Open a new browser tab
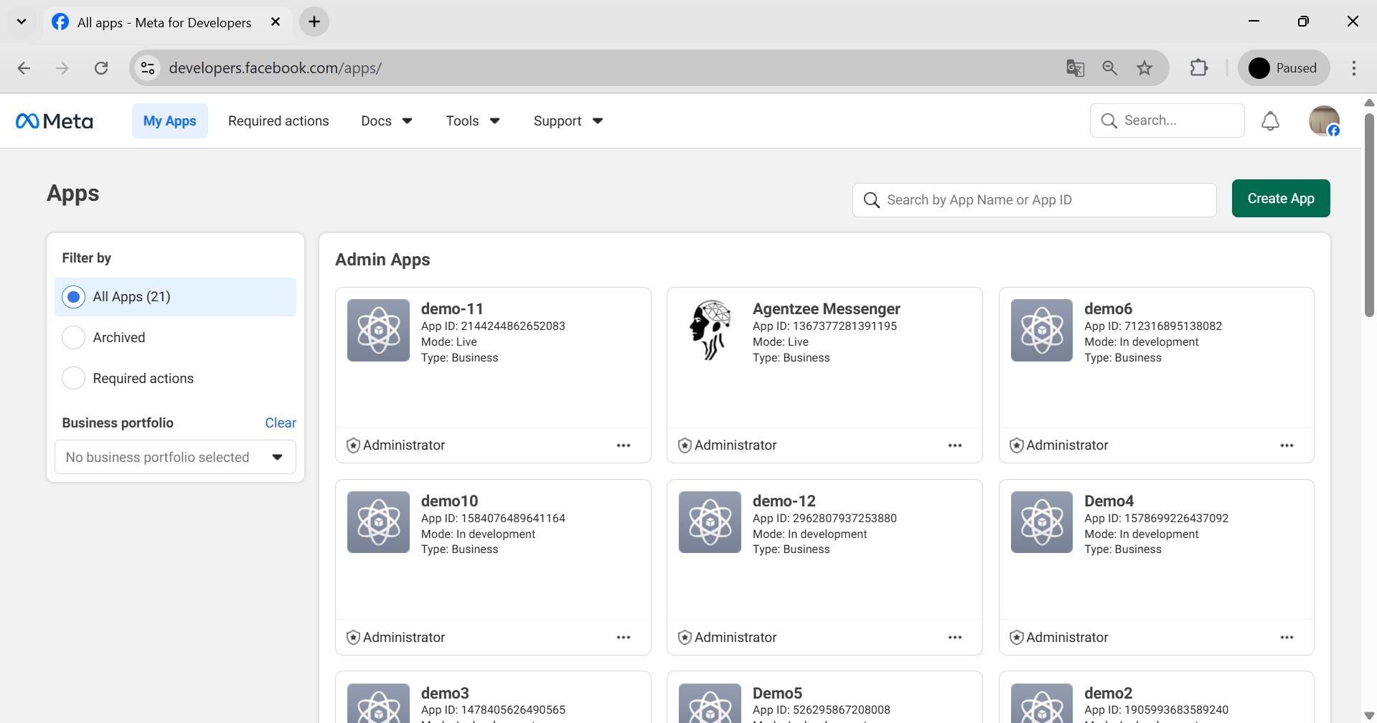Screen dimensions: 1377x723 pyautogui.click(x=314, y=22)
